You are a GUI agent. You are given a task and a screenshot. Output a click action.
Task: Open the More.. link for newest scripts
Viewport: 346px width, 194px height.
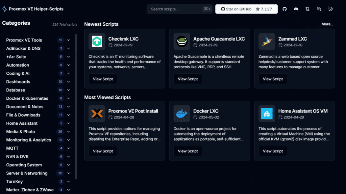327,24
